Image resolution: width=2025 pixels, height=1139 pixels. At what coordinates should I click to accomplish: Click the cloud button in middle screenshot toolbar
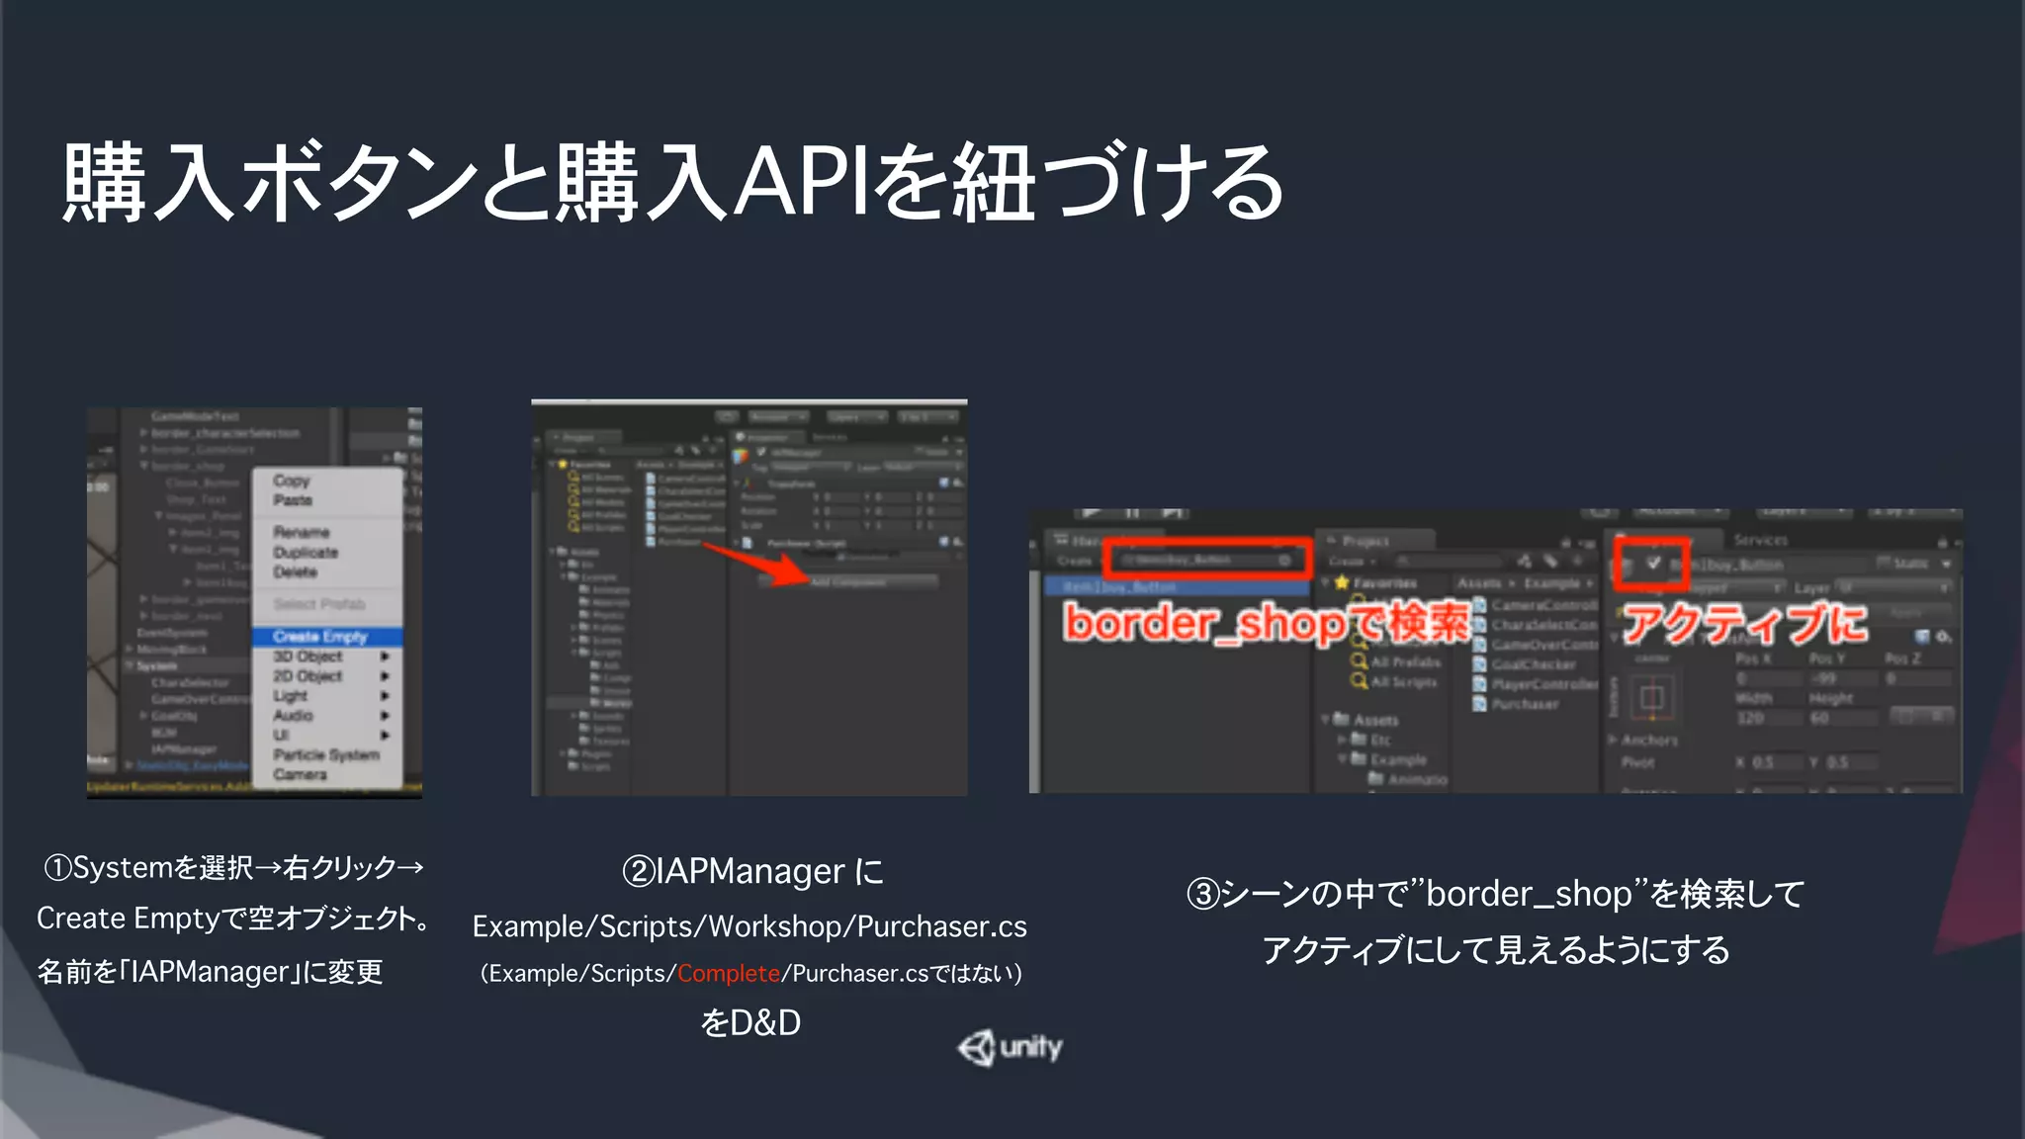727,416
